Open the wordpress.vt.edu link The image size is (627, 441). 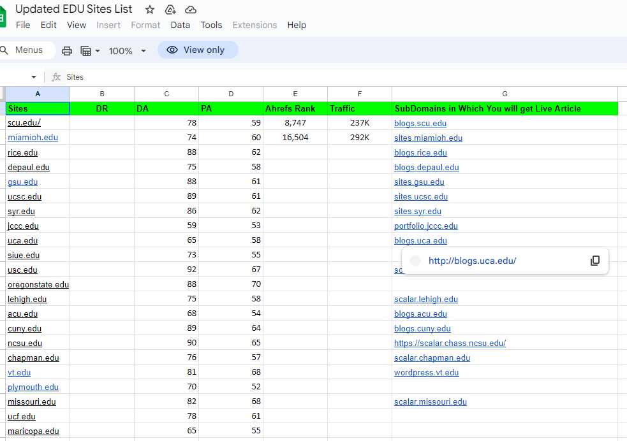(x=426, y=373)
